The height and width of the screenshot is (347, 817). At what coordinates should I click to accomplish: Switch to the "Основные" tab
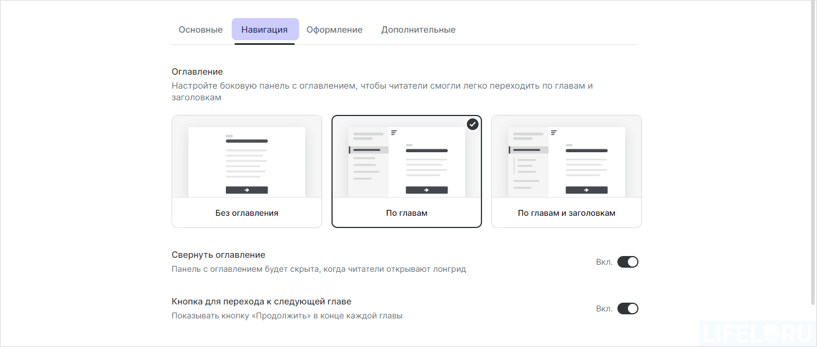point(200,29)
